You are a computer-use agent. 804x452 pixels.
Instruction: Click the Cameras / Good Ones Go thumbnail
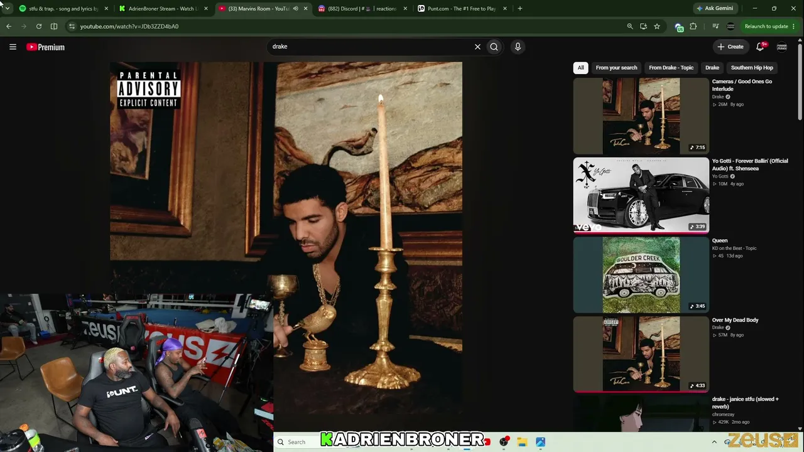click(x=641, y=116)
